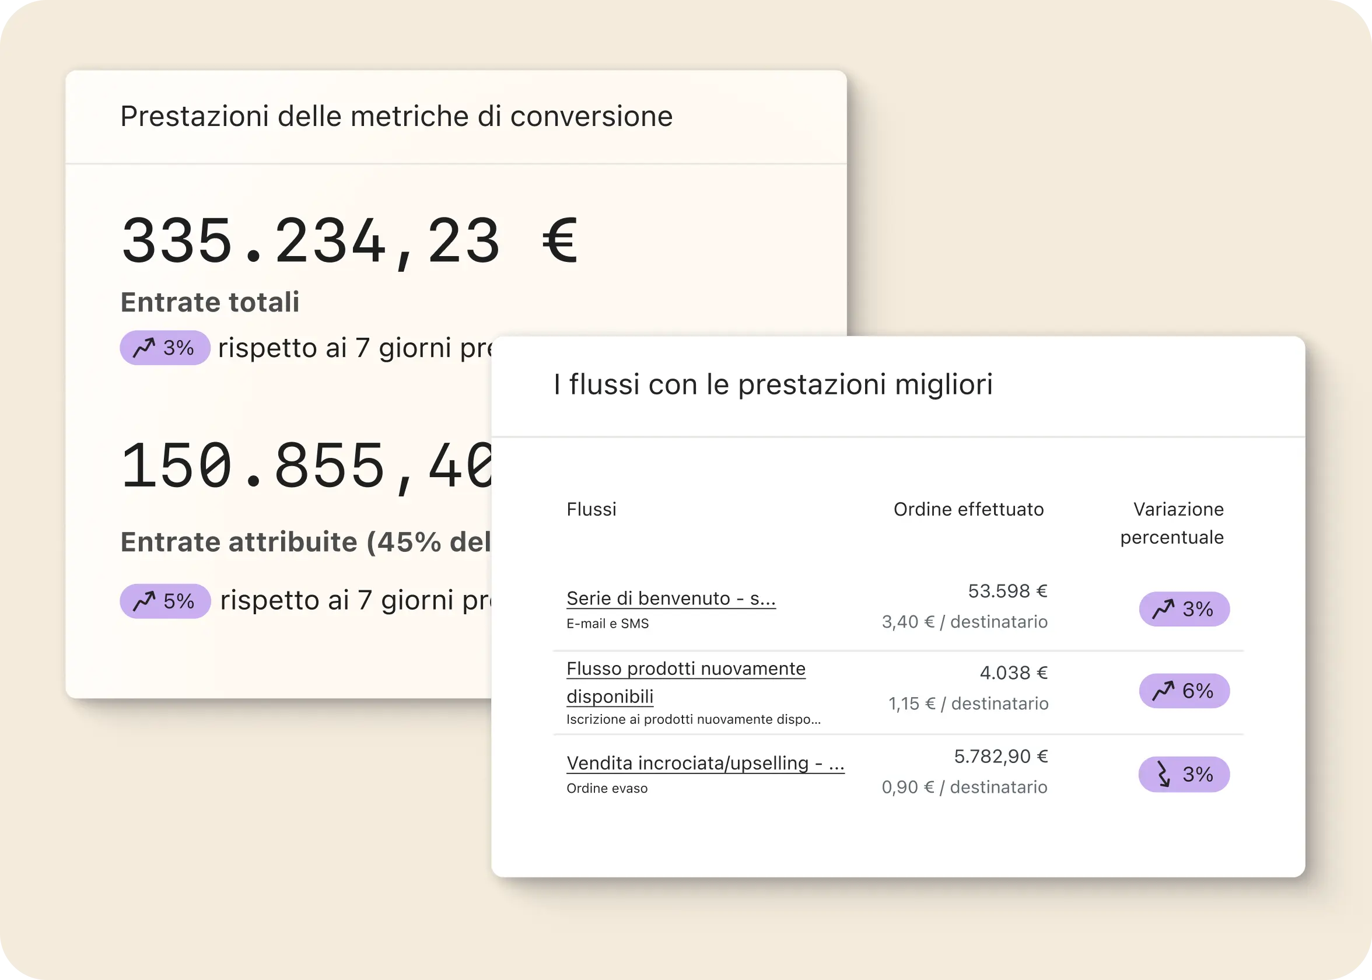
Task: Click the 53.598 € order value
Action: pyautogui.click(x=1007, y=591)
